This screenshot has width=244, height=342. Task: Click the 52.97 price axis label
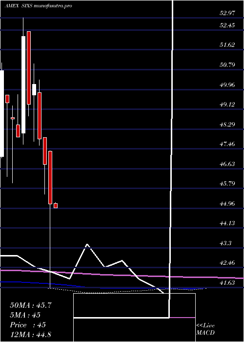click(227, 13)
